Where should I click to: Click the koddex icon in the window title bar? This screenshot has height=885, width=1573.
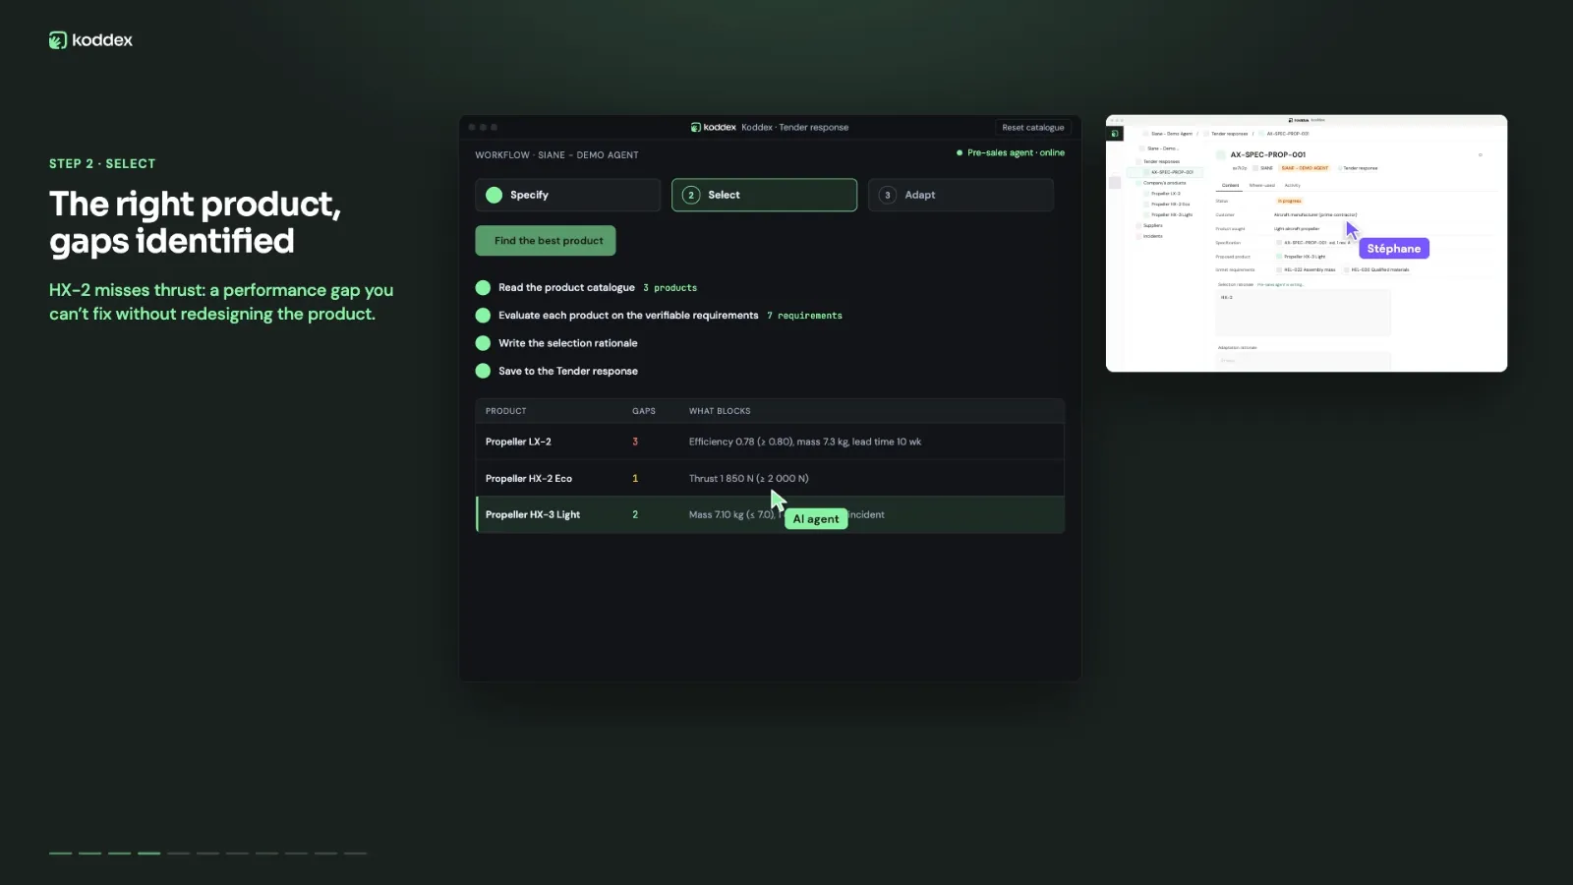696,127
